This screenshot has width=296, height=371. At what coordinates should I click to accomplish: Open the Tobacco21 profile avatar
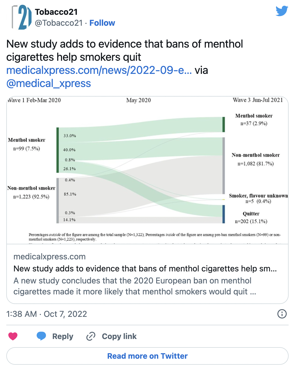click(21, 17)
